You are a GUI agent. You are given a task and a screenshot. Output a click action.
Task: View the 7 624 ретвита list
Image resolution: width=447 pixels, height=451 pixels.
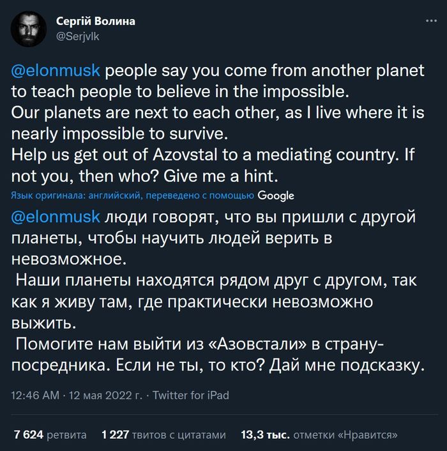pos(50,435)
